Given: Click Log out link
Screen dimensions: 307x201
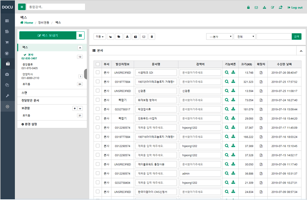Looking at the screenshot, I should (295, 7).
